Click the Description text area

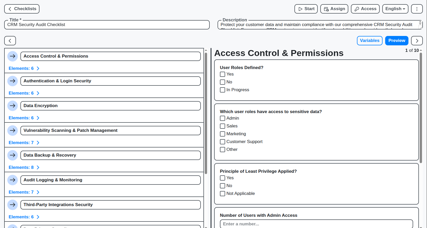pos(320,25)
